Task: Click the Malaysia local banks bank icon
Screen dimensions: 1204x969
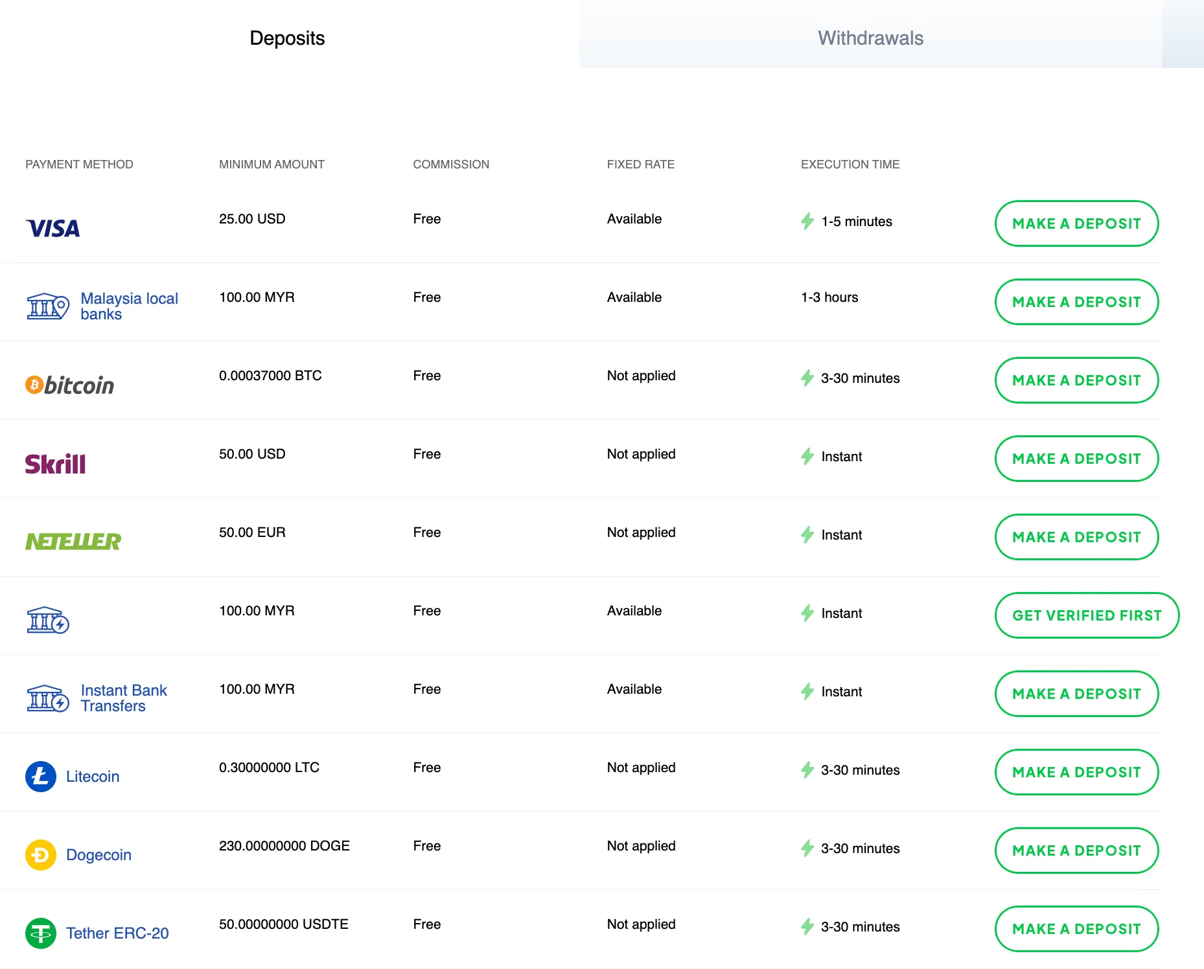Action: [48, 306]
